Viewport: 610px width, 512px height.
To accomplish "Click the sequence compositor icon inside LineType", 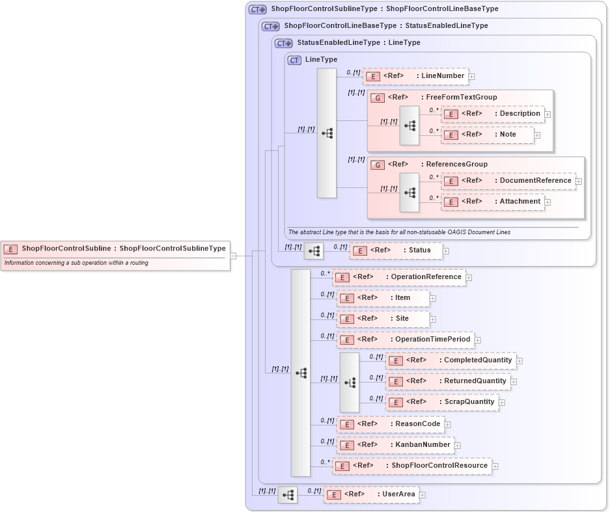I will [326, 132].
